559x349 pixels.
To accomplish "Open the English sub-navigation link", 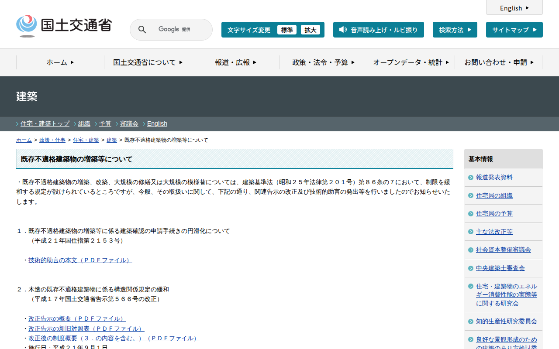I will pos(157,123).
